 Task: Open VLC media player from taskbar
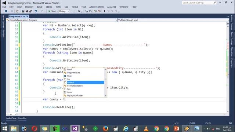[x=146, y=129]
